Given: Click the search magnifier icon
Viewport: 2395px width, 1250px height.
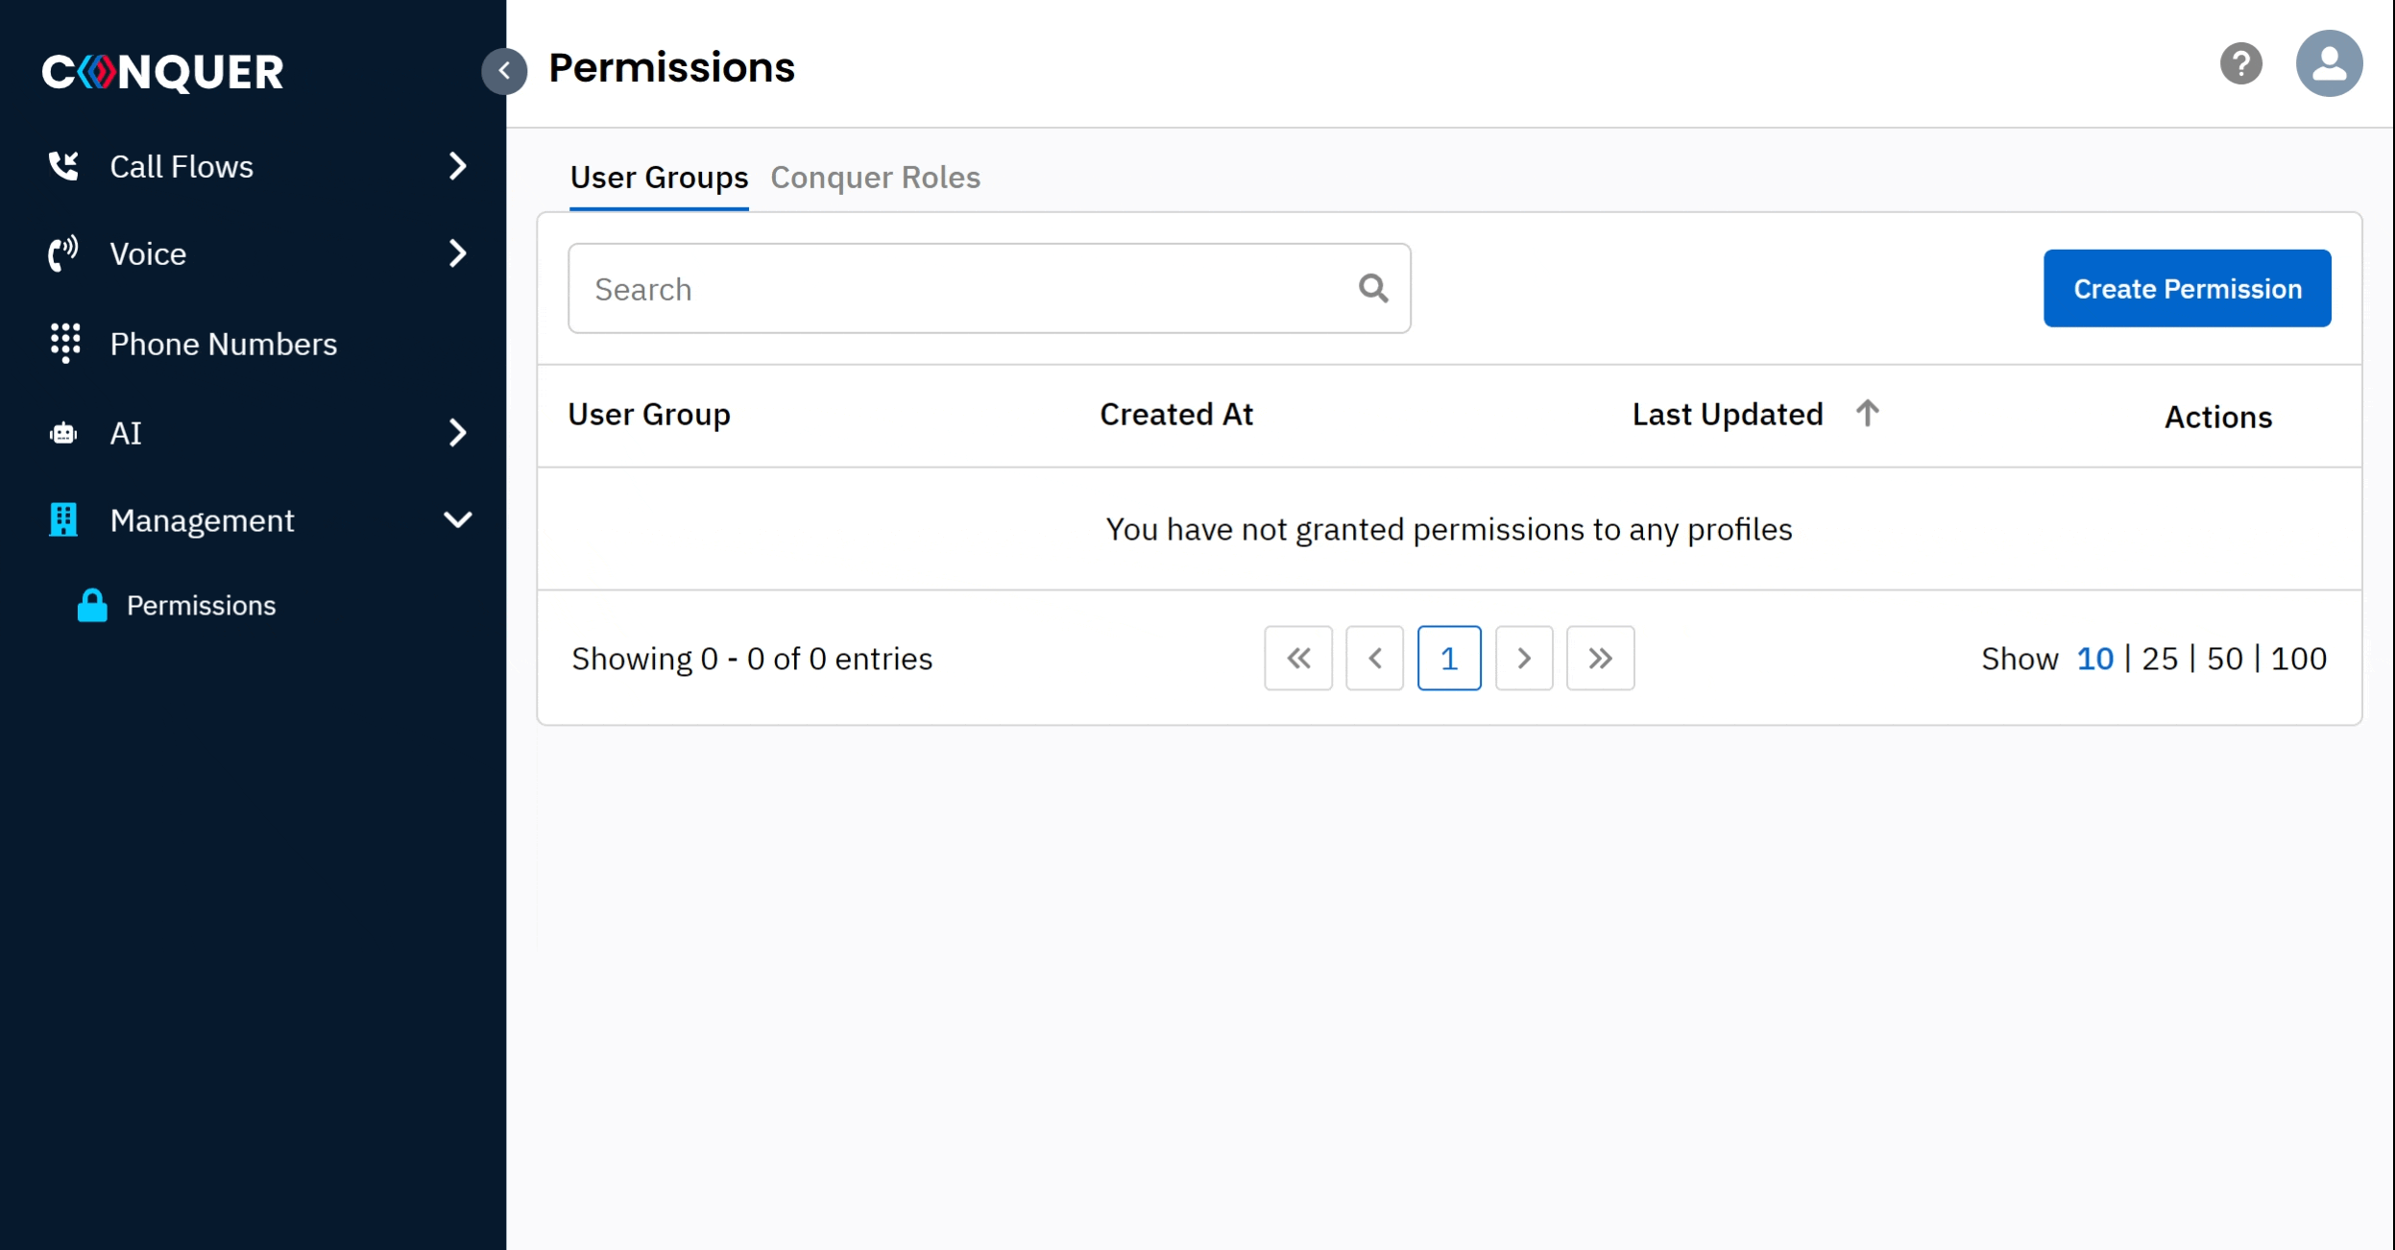Looking at the screenshot, I should (1373, 288).
